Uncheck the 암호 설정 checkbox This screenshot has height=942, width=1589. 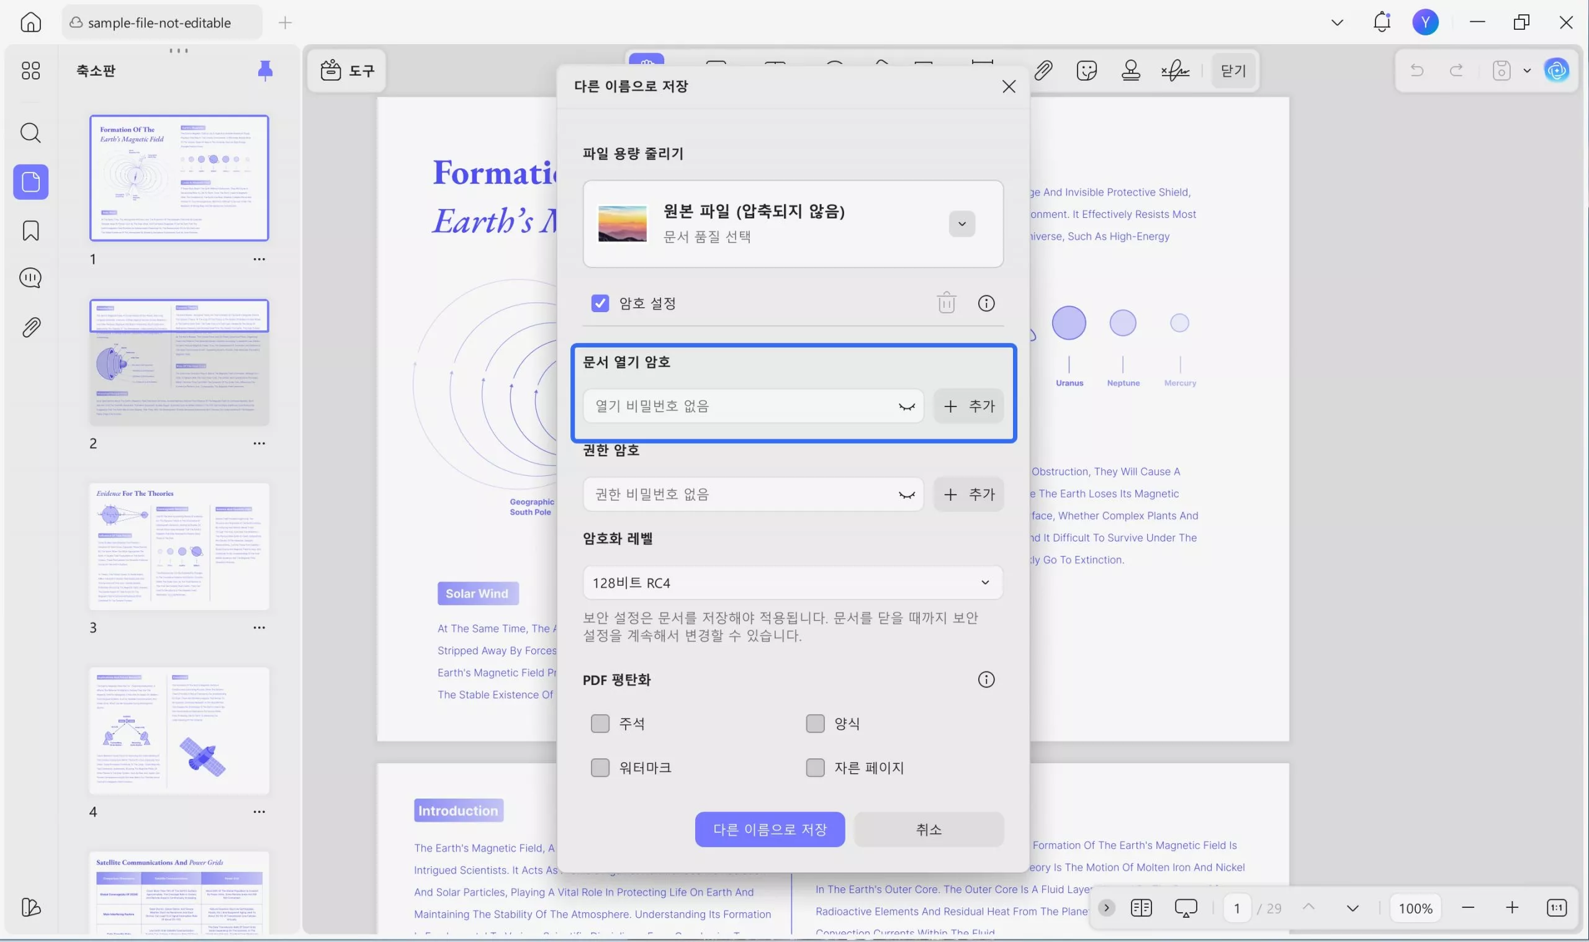pos(599,303)
